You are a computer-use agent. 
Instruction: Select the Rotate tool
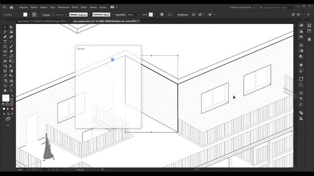point(5,56)
